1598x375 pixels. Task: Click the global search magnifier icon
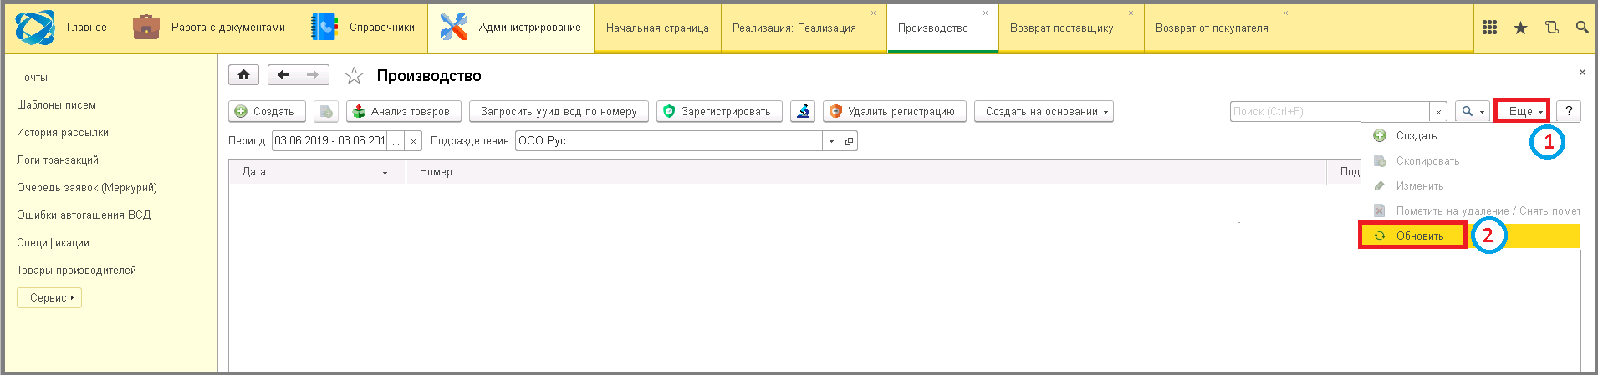(1581, 28)
